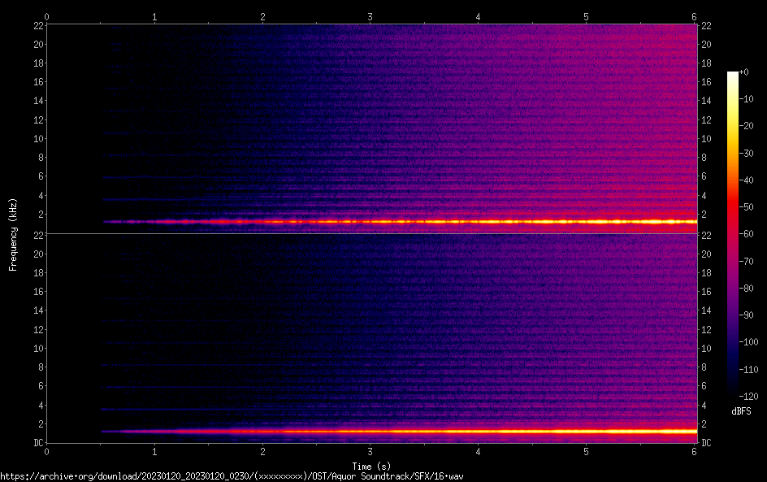Click the 0 label on the bottom time axis

47,451
